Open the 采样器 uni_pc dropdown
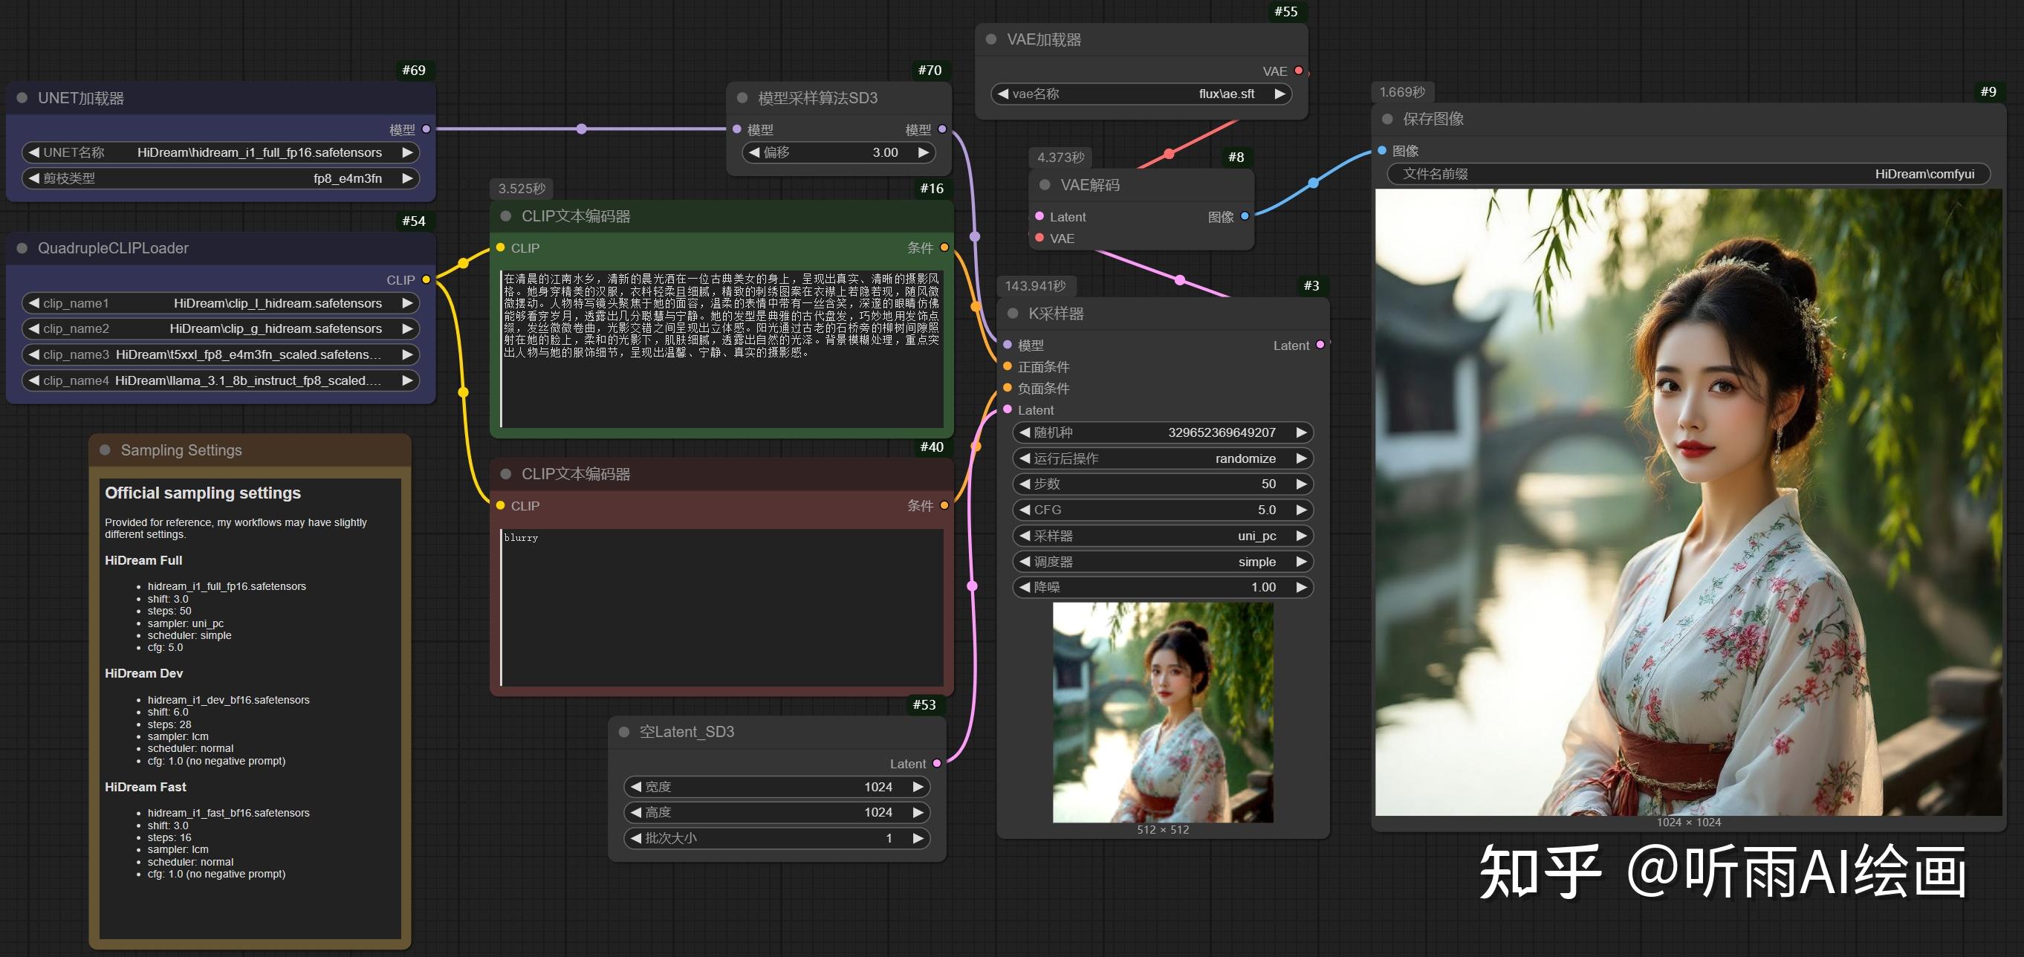Image resolution: width=2024 pixels, height=957 pixels. [x=1163, y=536]
